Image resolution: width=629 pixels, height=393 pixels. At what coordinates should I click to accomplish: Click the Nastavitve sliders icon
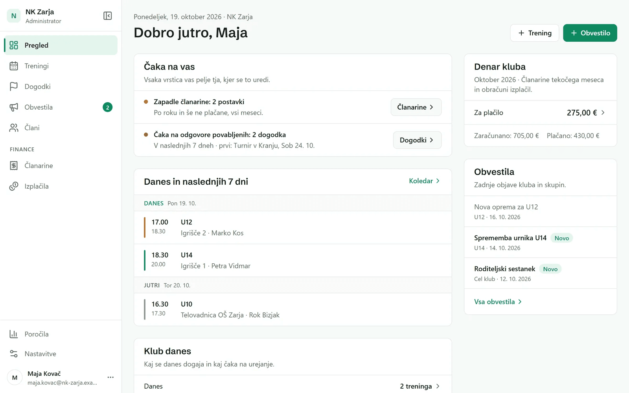click(14, 354)
